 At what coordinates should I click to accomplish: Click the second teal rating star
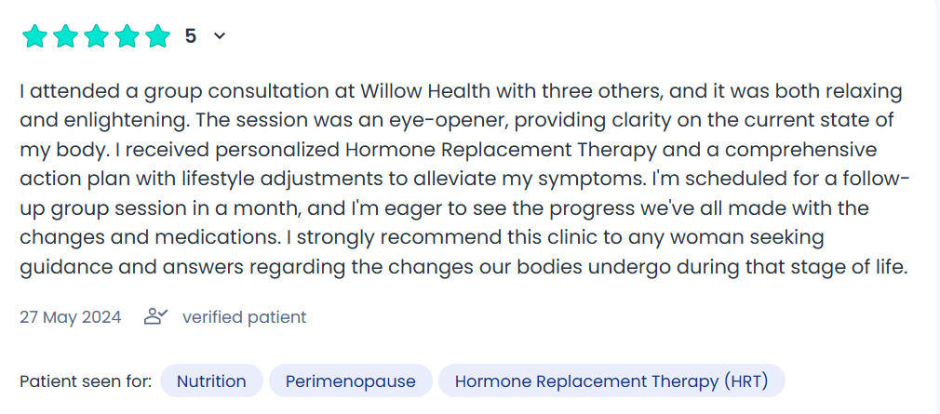65,36
